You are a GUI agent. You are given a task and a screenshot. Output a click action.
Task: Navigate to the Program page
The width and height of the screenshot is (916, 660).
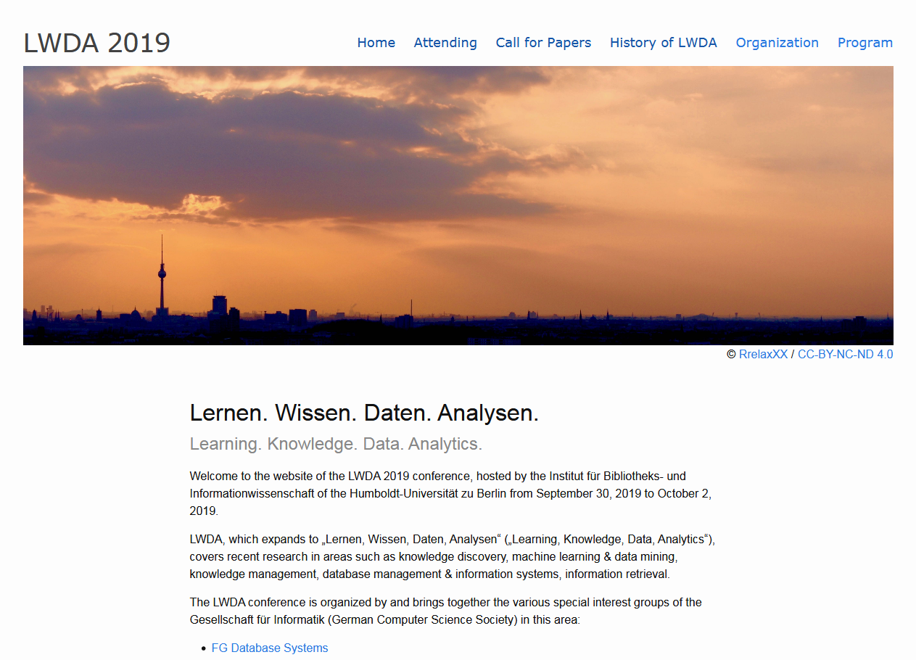coord(865,43)
